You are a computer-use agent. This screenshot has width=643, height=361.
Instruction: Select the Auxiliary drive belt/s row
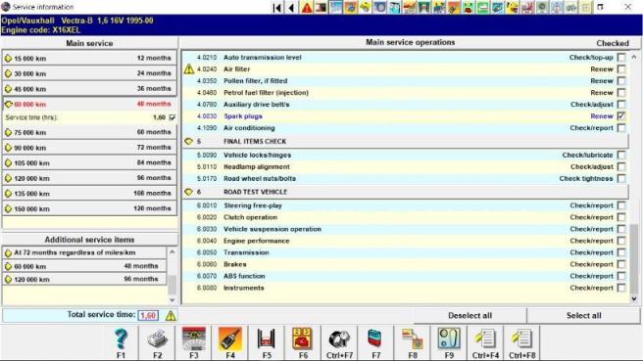[405, 105]
